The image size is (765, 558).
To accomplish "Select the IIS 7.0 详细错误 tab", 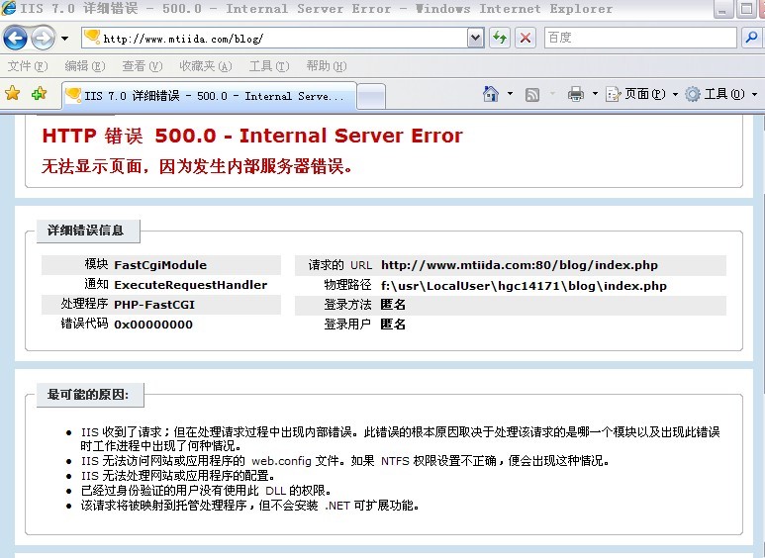I will 209,96.
